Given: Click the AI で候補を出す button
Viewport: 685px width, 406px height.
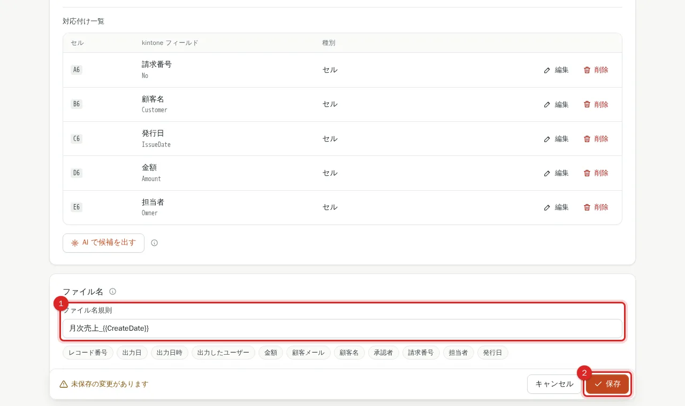Looking at the screenshot, I should tap(103, 243).
